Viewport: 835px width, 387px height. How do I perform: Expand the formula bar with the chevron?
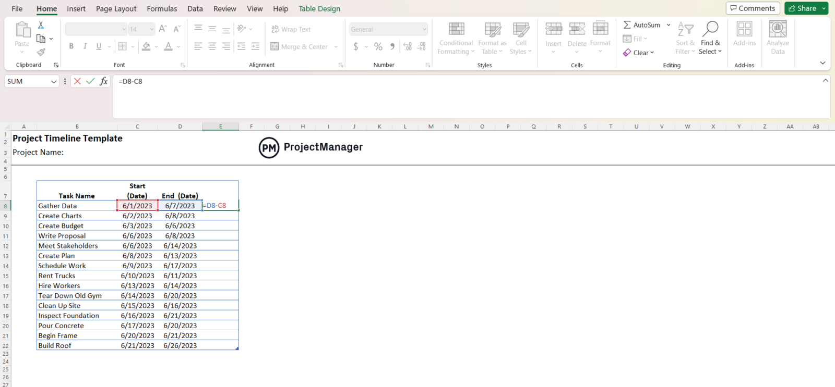point(825,80)
